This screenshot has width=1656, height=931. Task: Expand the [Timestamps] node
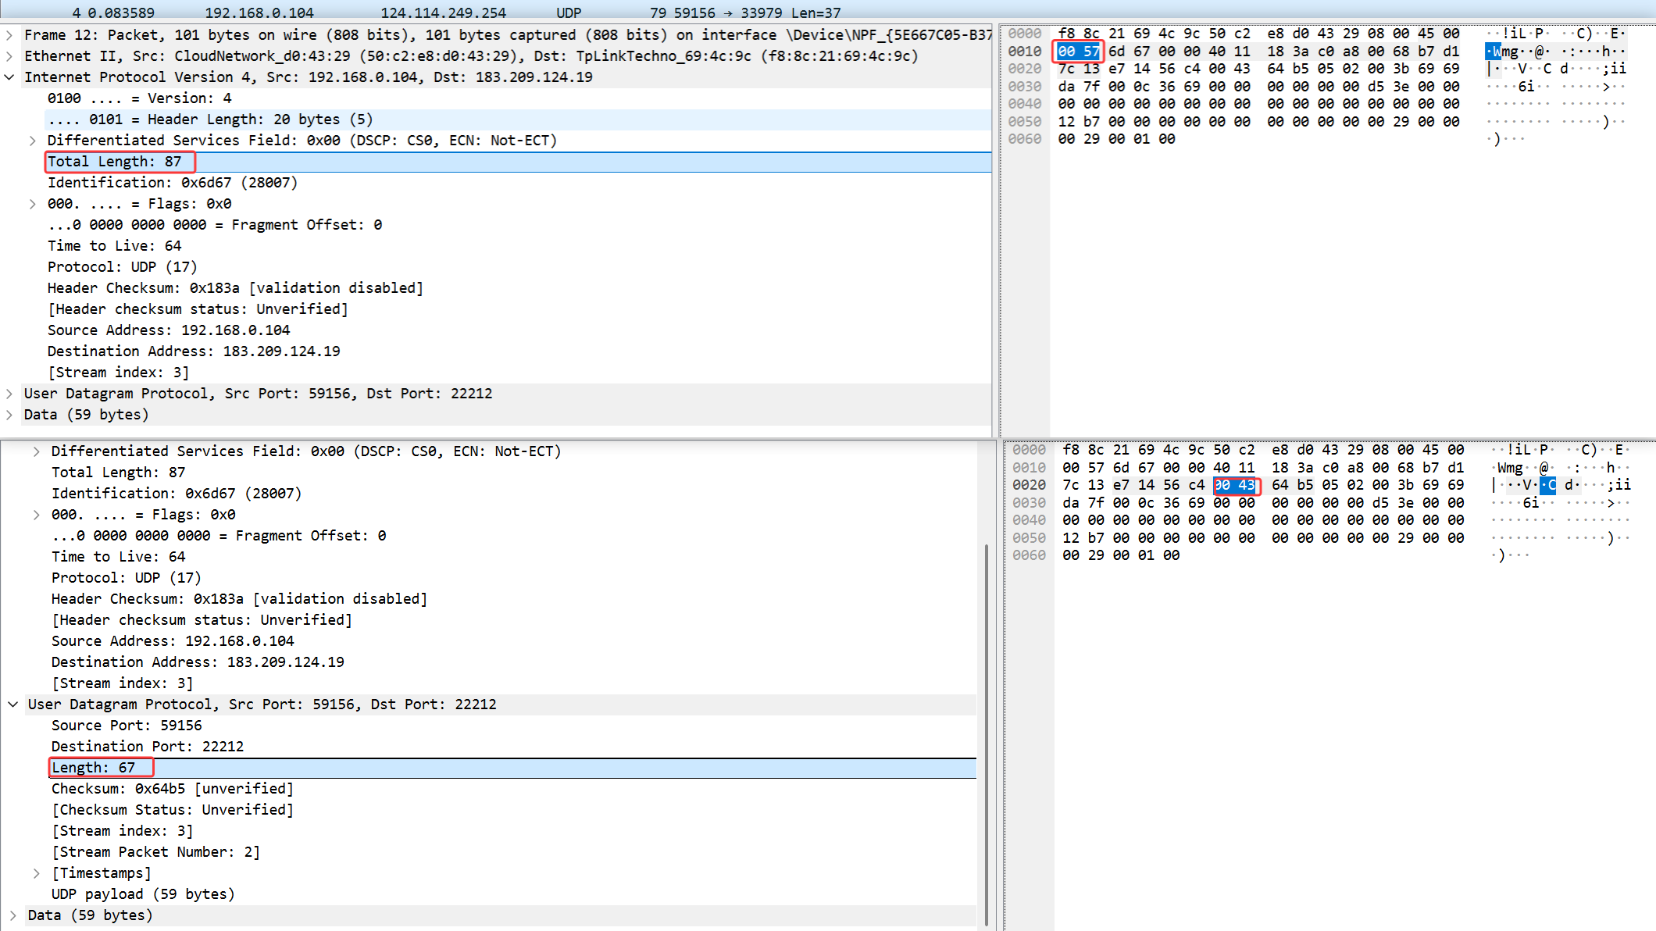(37, 873)
